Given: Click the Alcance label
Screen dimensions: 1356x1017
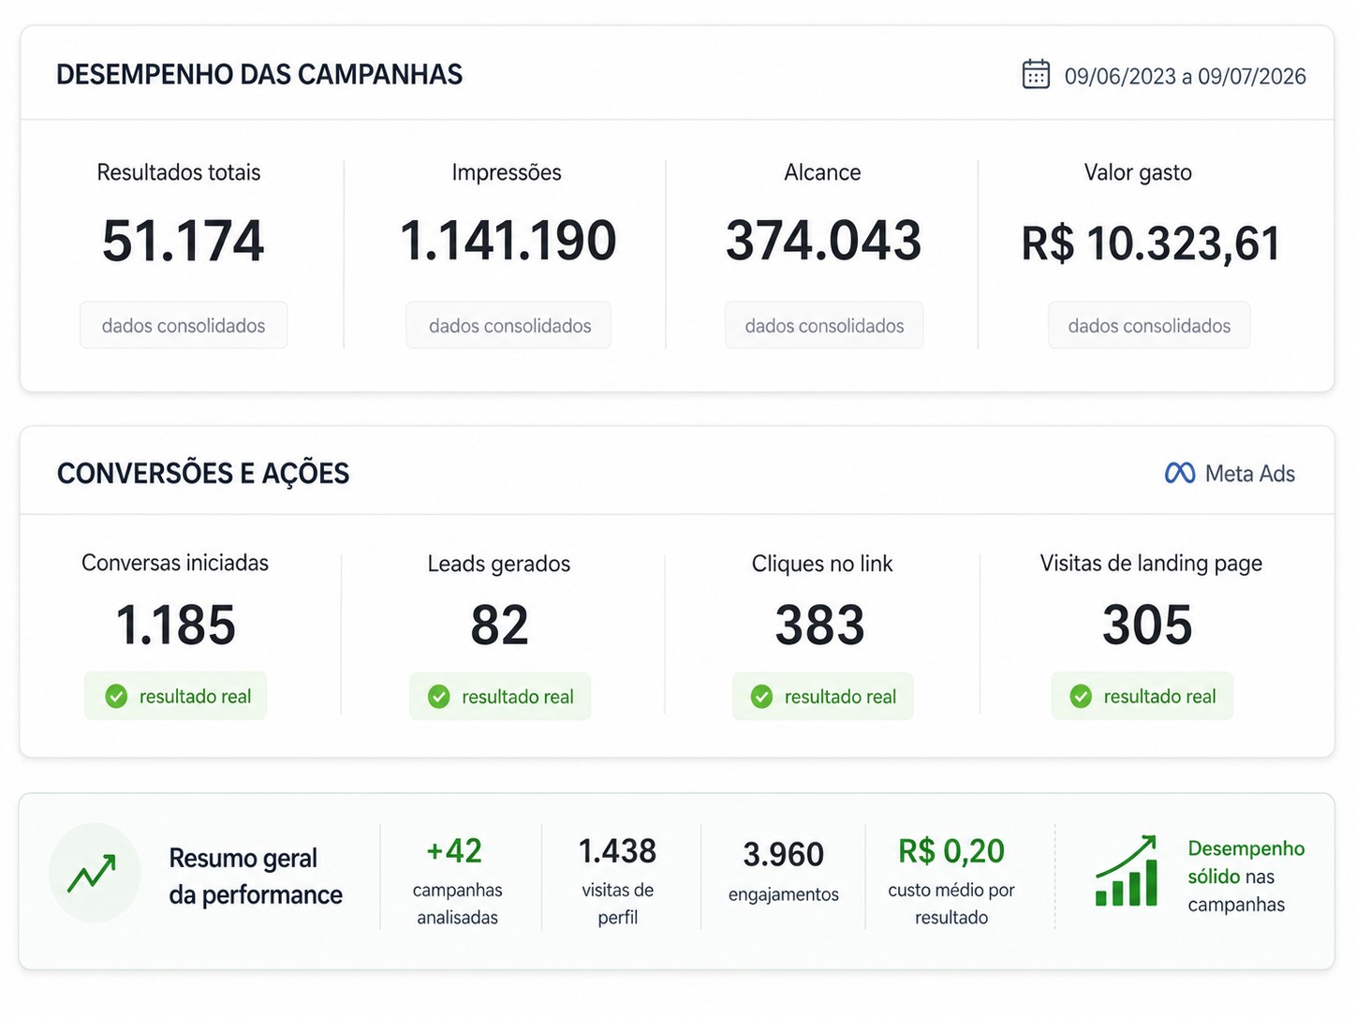Looking at the screenshot, I should (x=822, y=172).
